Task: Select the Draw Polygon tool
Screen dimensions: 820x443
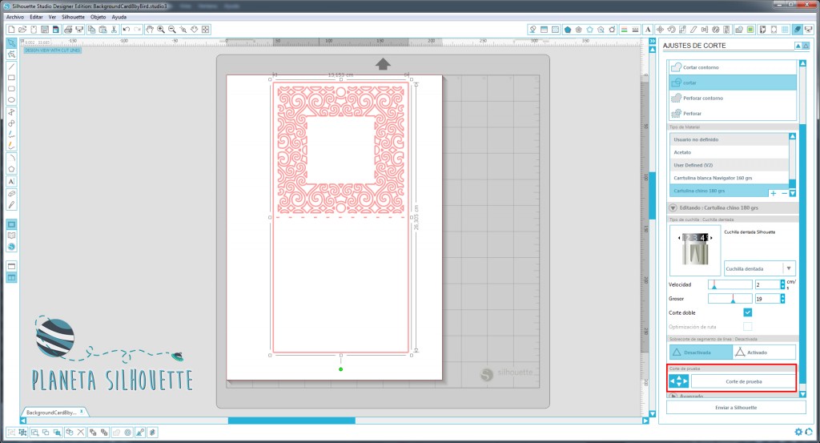Action: pos(11,112)
